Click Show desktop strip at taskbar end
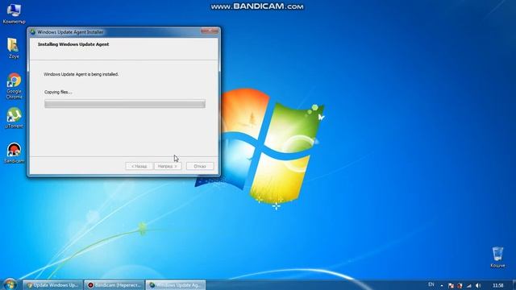 [514, 285]
